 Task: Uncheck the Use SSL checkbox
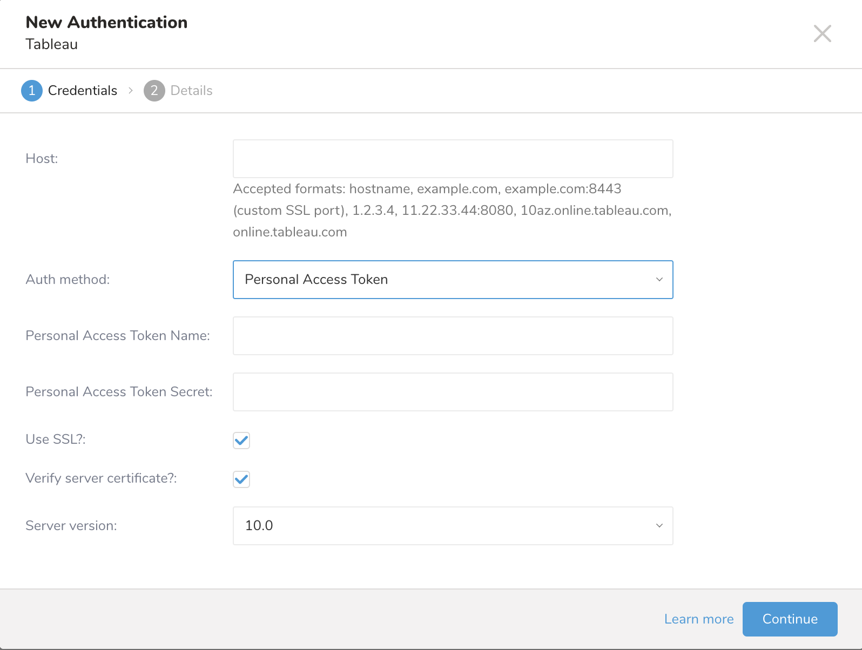coord(241,441)
